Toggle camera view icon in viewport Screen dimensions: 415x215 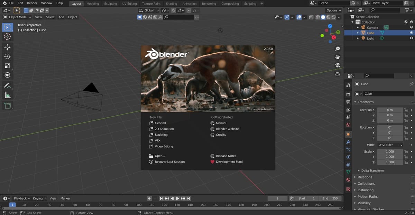[338, 65]
